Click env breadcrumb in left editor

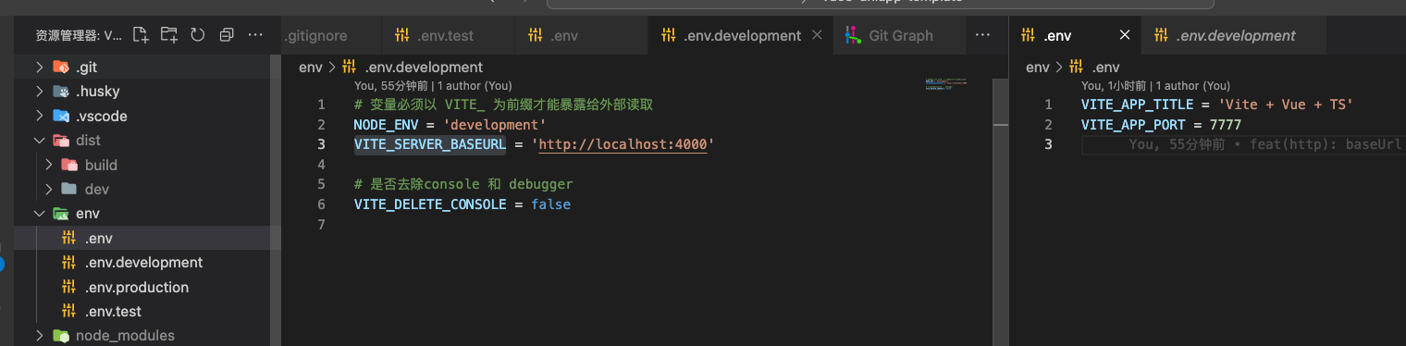[x=311, y=67]
